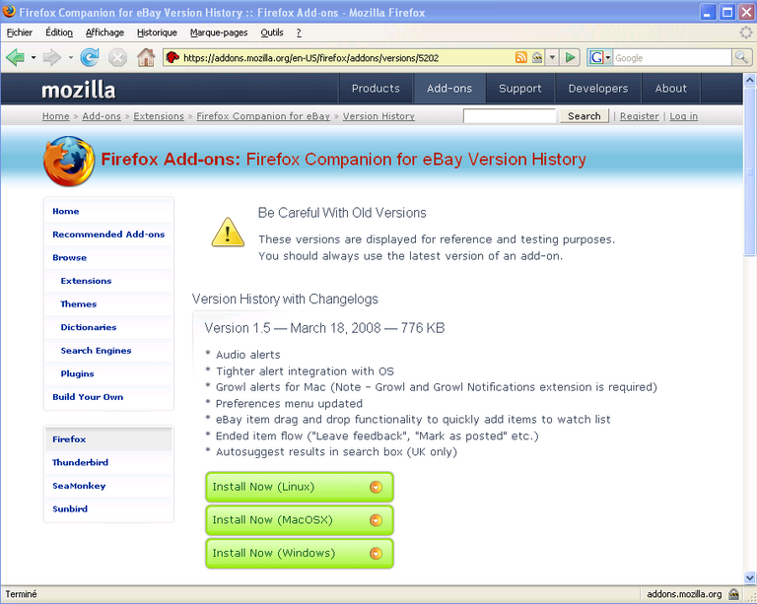Click the Register link
This screenshot has width=757, height=604.
click(639, 116)
